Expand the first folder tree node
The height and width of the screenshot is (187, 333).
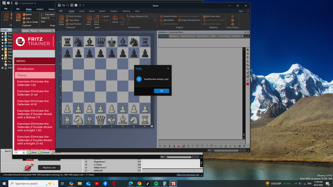(x=3, y=33)
